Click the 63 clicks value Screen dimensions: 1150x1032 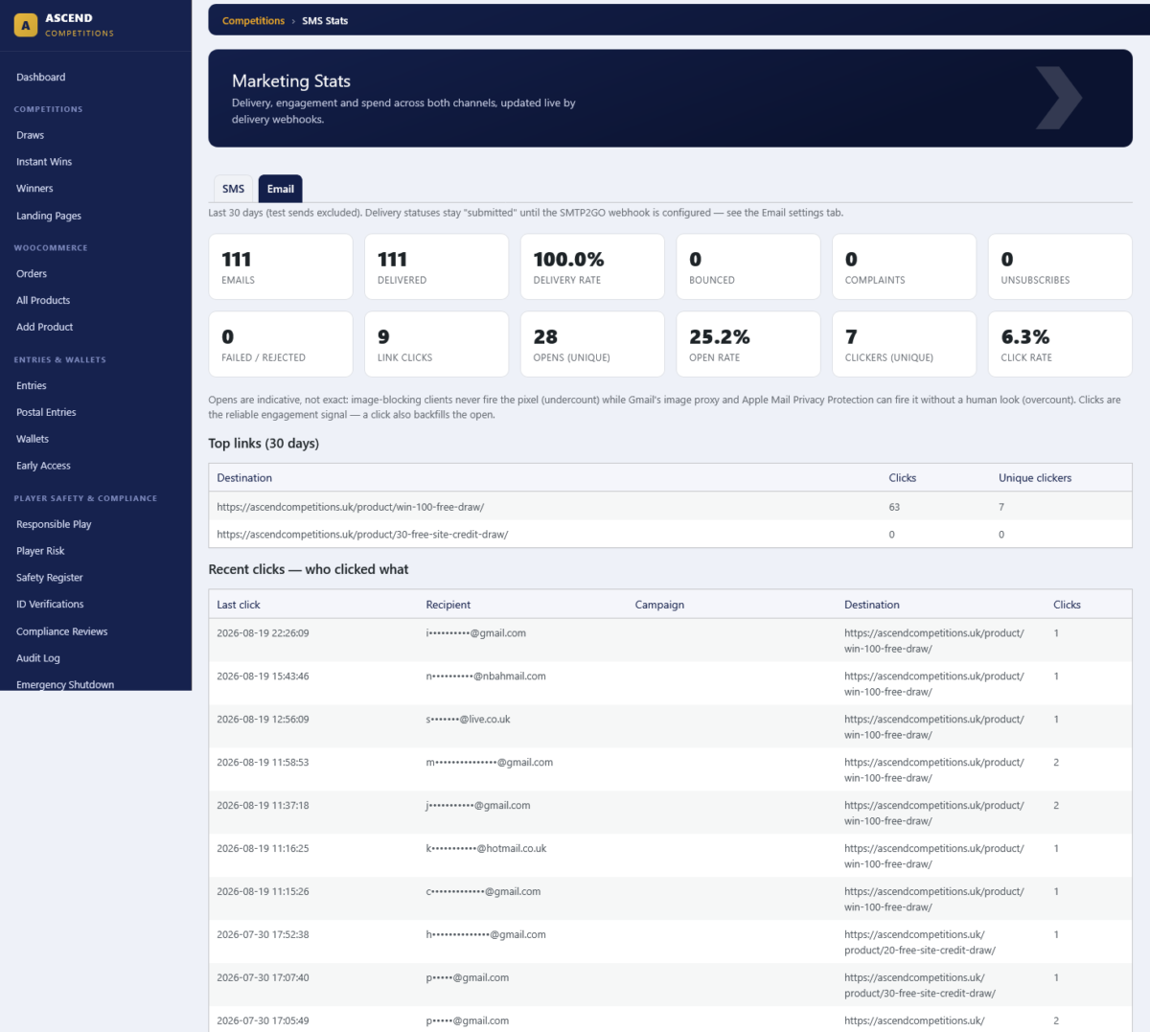coord(894,507)
